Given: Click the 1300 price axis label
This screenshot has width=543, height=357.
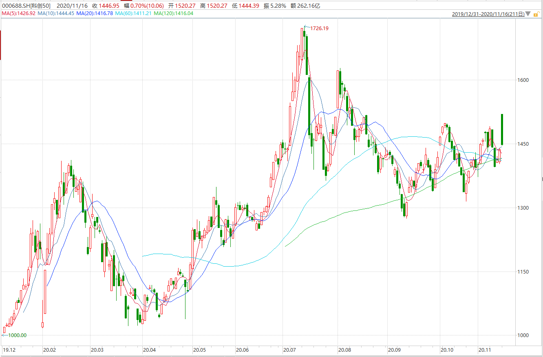Looking at the screenshot, I should coord(523,208).
